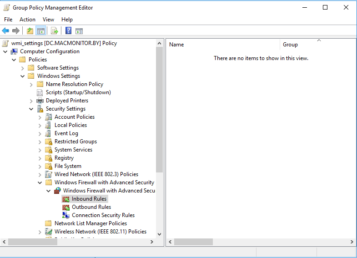The image size is (357, 258).
Task: Expand the Account Policies node
Action: [x=40, y=117]
